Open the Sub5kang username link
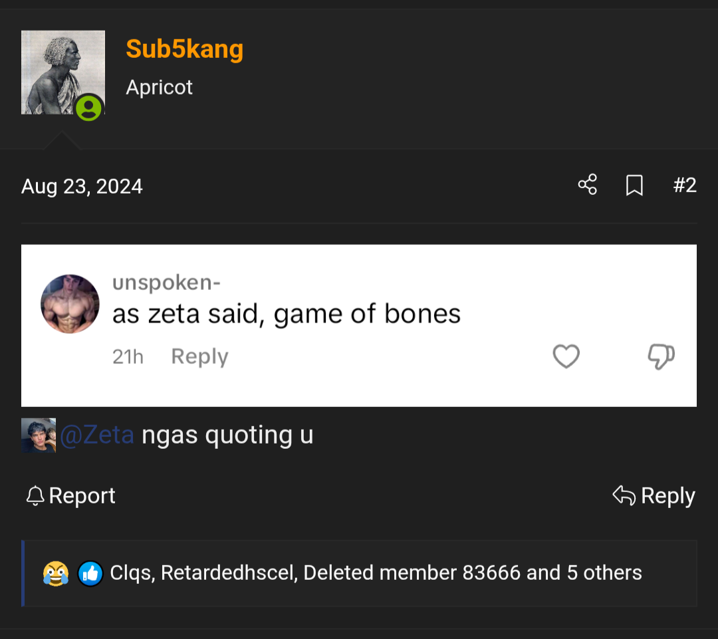This screenshot has width=718, height=639. tap(184, 49)
